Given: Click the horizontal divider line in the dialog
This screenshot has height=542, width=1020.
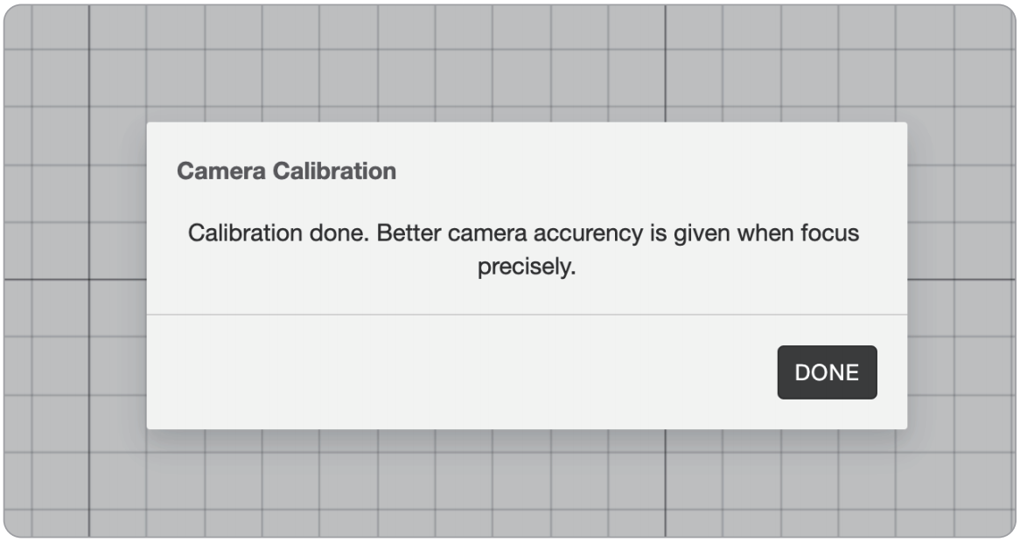Looking at the screenshot, I should [x=527, y=315].
